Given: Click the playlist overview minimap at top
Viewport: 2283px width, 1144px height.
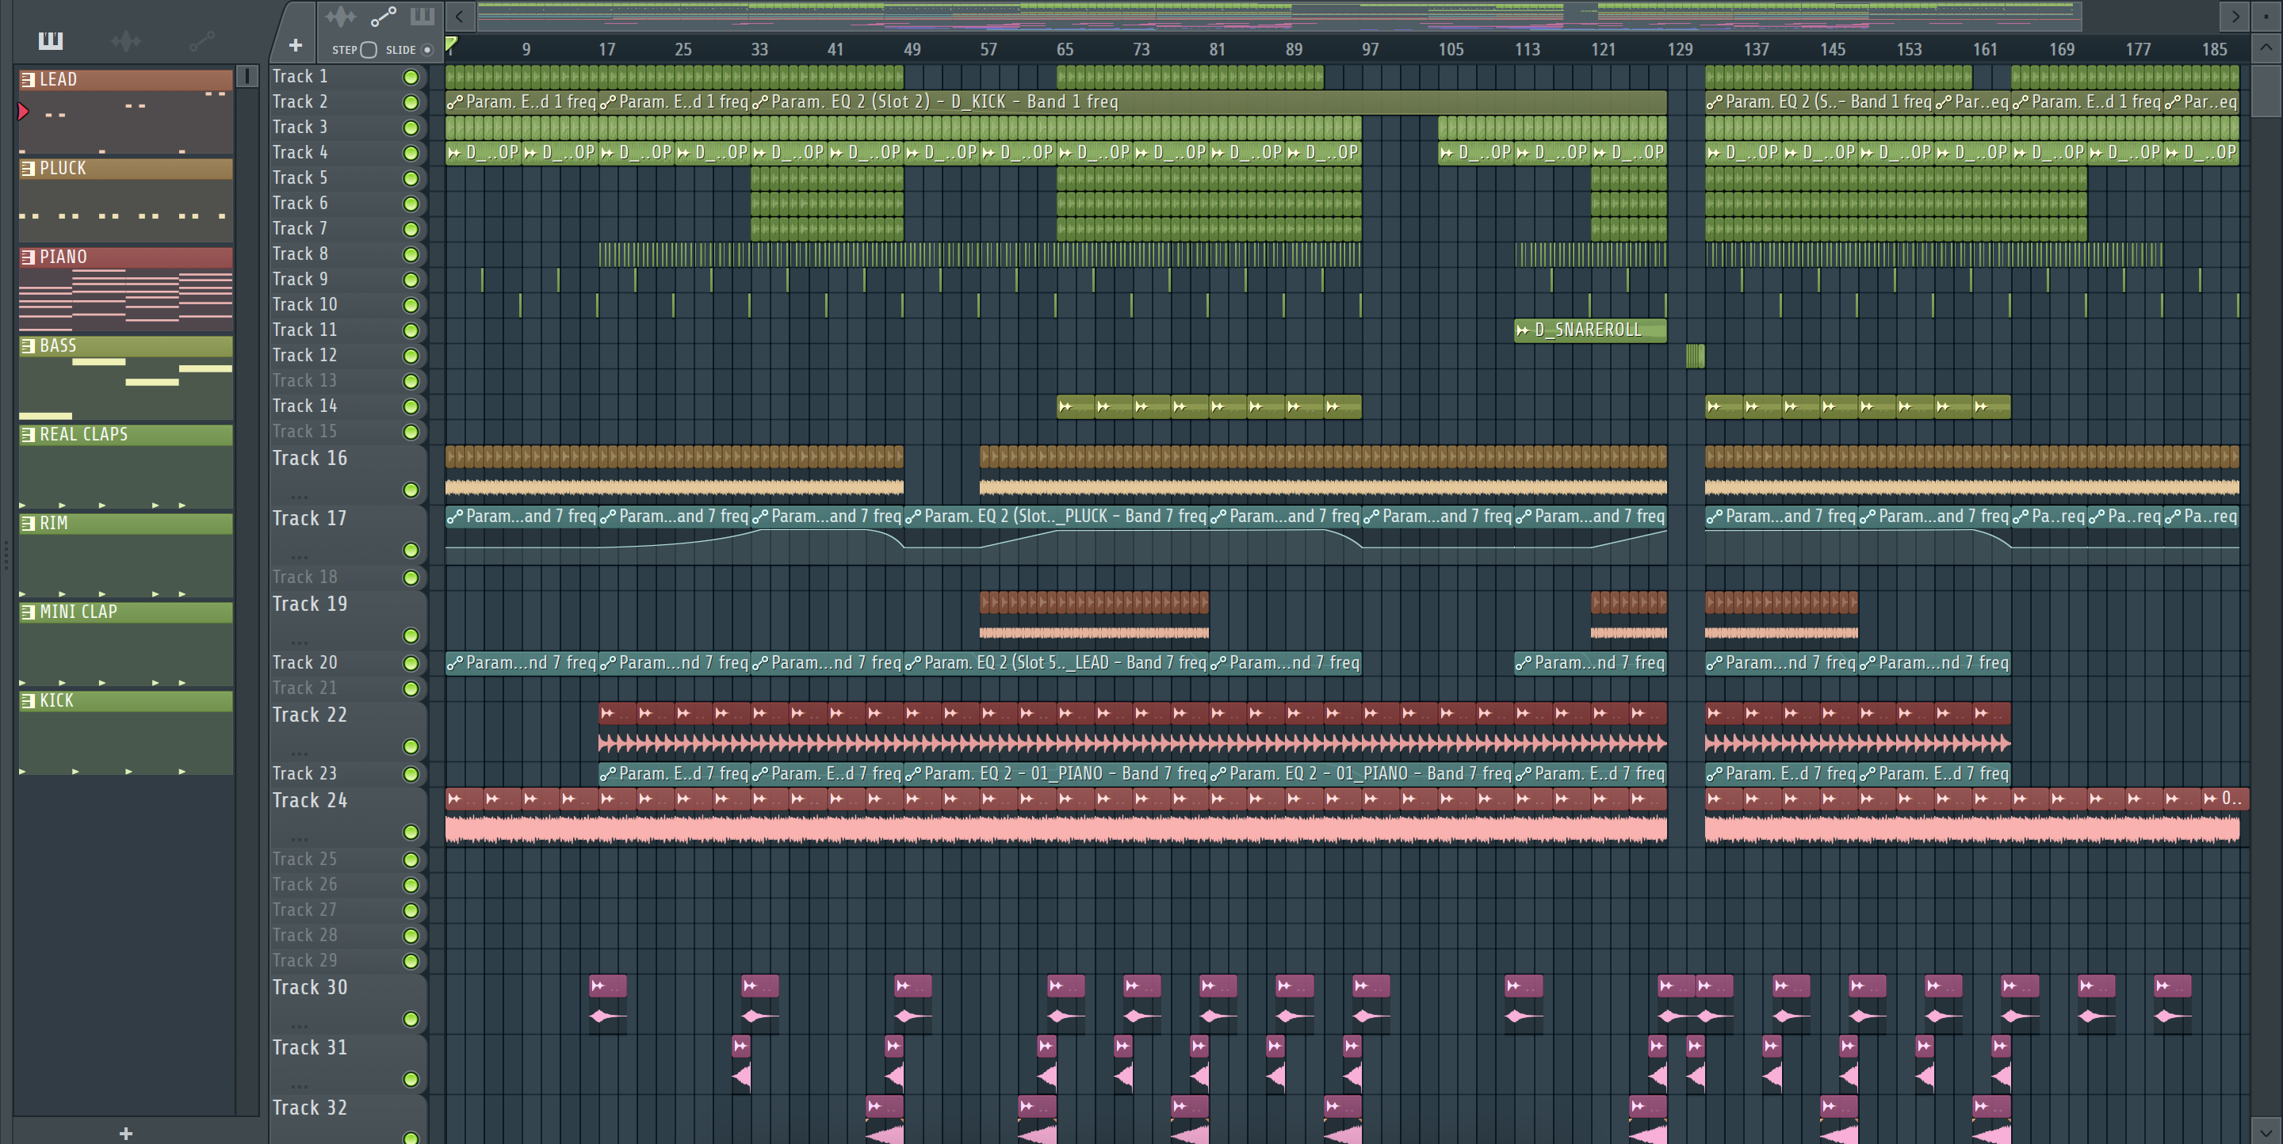Looking at the screenshot, I should click(x=1279, y=15).
